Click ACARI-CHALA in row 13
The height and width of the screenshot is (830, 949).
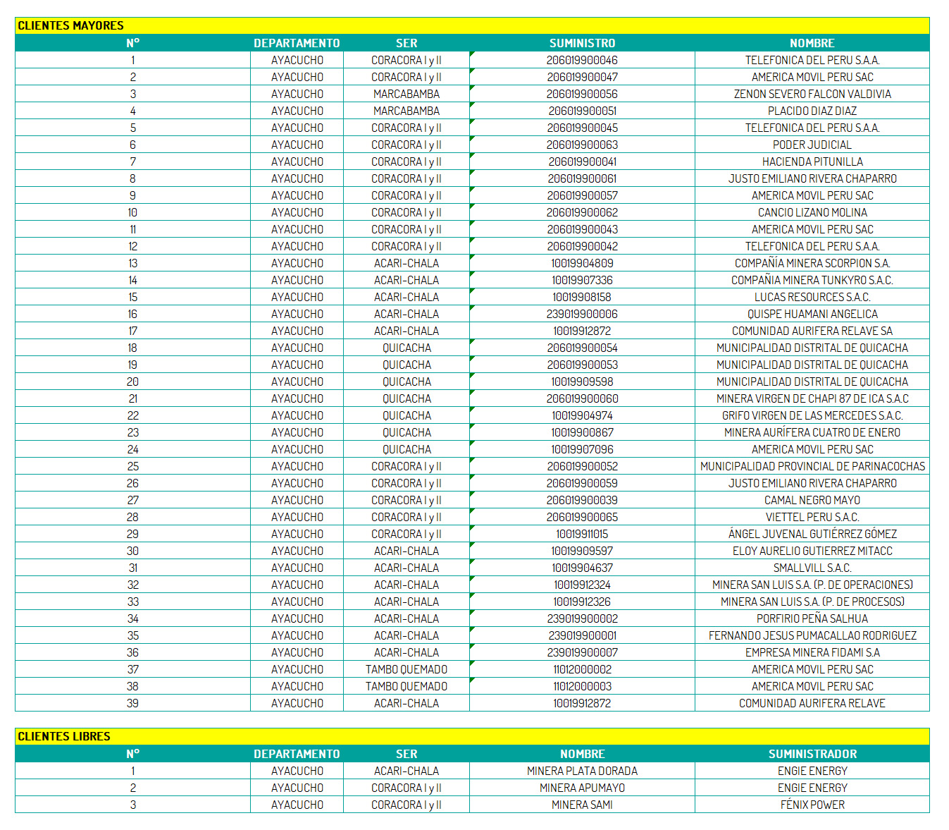[407, 263]
